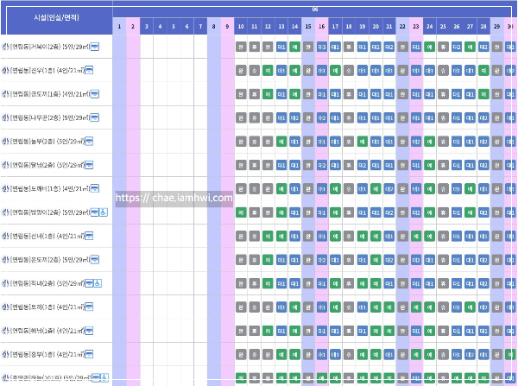Select green 예 on the 21st for 토끼(1층)
This screenshot has width=518, height=386.
[389, 307]
